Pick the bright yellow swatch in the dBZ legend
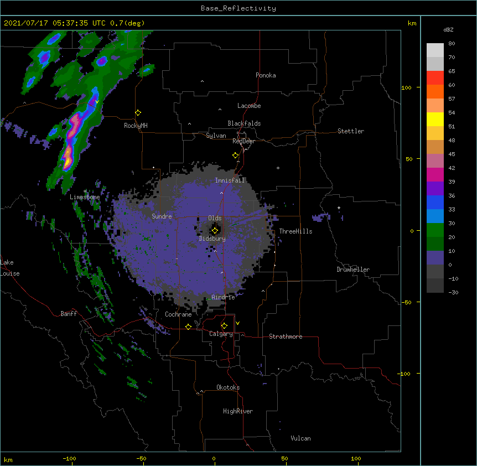The width and height of the screenshot is (477, 466). [x=435, y=119]
